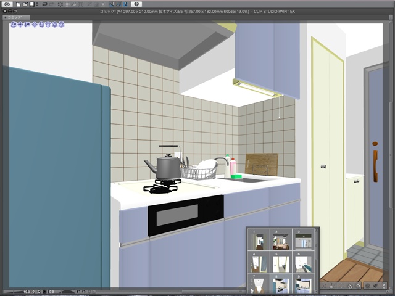
Task: Select the 3D camera rotate manipulator icon
Action: coord(14,25)
